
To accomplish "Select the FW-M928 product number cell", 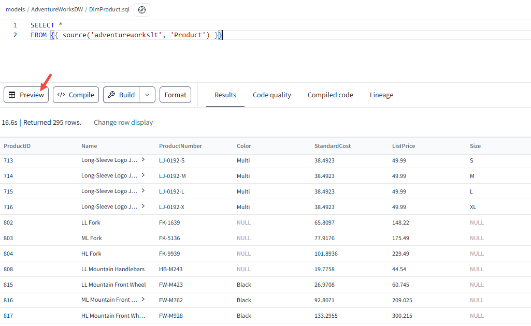I will coord(170,316).
